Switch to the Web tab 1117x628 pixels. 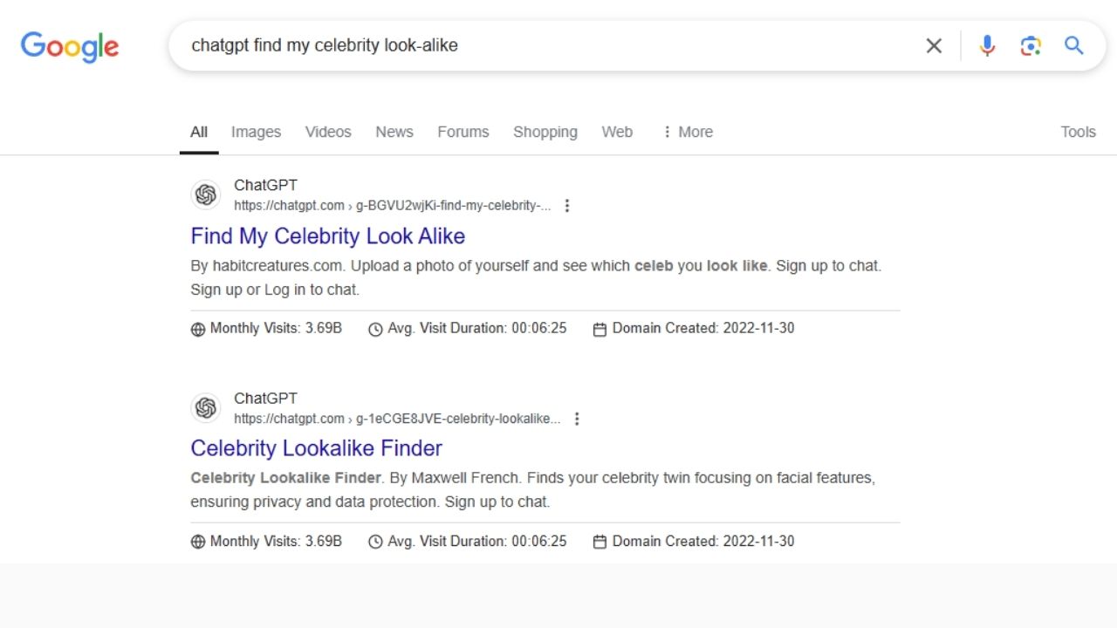[x=617, y=132]
